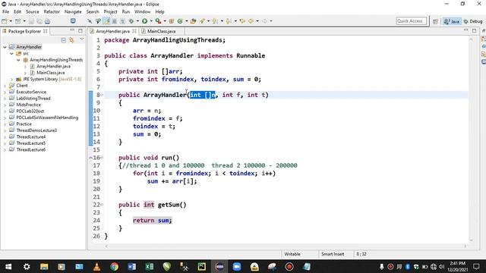Image resolution: width=486 pixels, height=273 pixels.
Task: Open the Window menu
Action: pyautogui.click(x=142, y=12)
